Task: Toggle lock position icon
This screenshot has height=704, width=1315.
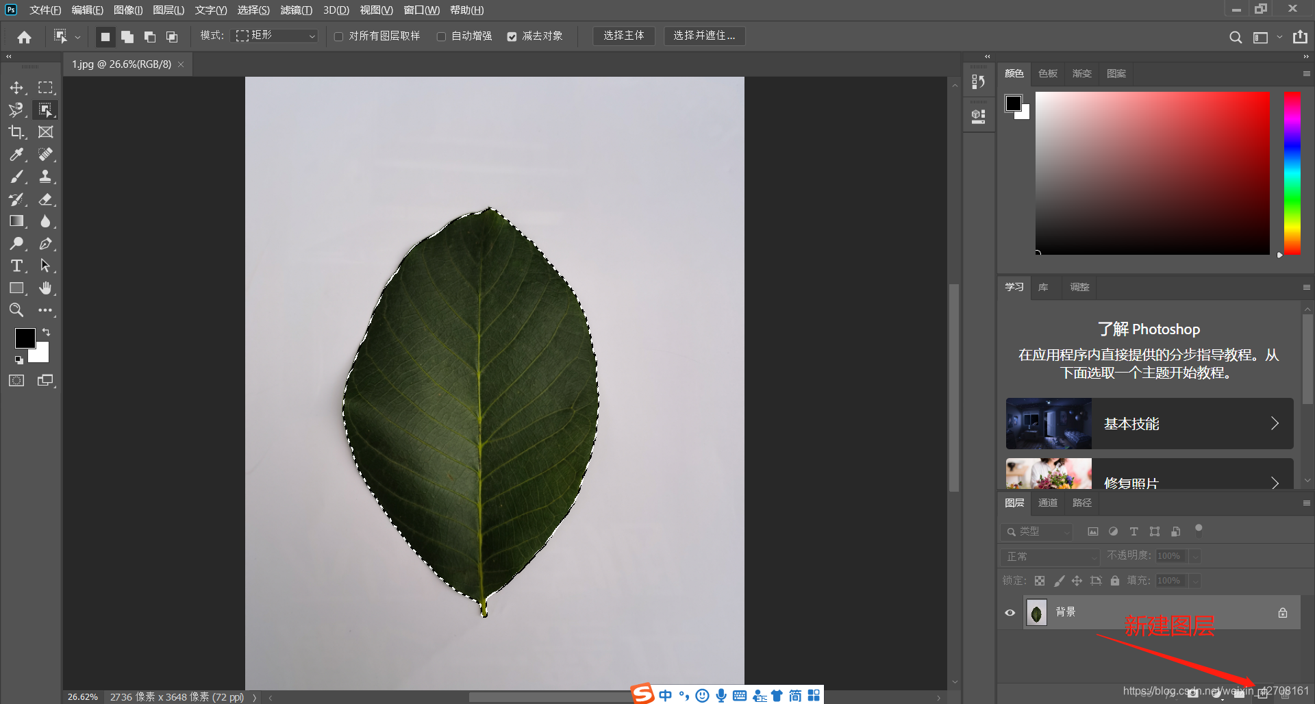Action: 1077,581
